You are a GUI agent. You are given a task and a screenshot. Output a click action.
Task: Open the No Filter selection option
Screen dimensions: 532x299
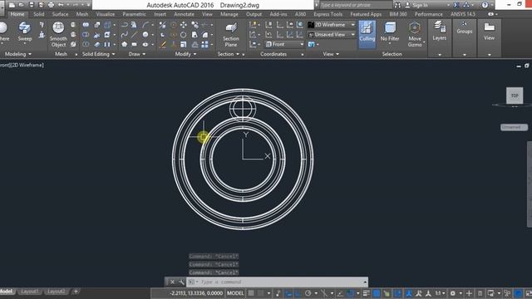[390, 34]
